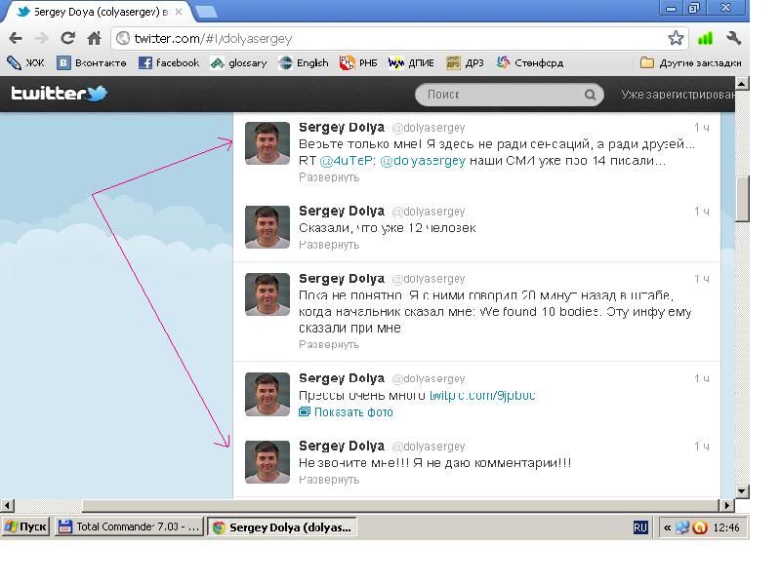Expand the 'We found 10 bodies' tweet
This screenshot has height=585, width=781.
[x=329, y=344]
